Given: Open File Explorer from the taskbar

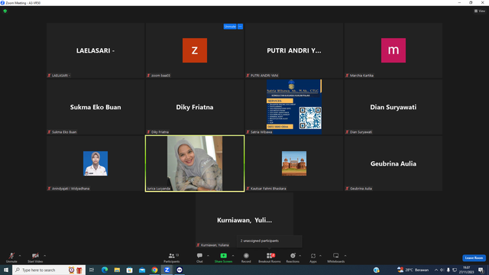Looking at the screenshot, I should (x=117, y=270).
